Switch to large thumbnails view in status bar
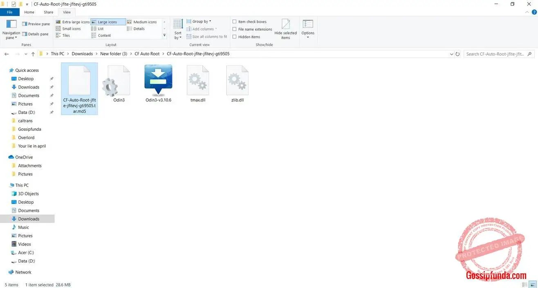 click(x=533, y=284)
